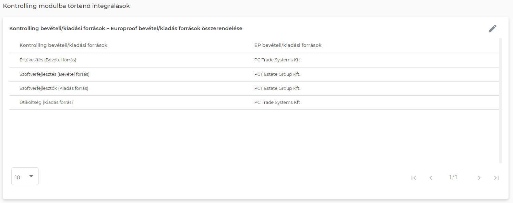Open the rows-per-page dropdown showing 10
This screenshot has width=513, height=203.
point(25,177)
